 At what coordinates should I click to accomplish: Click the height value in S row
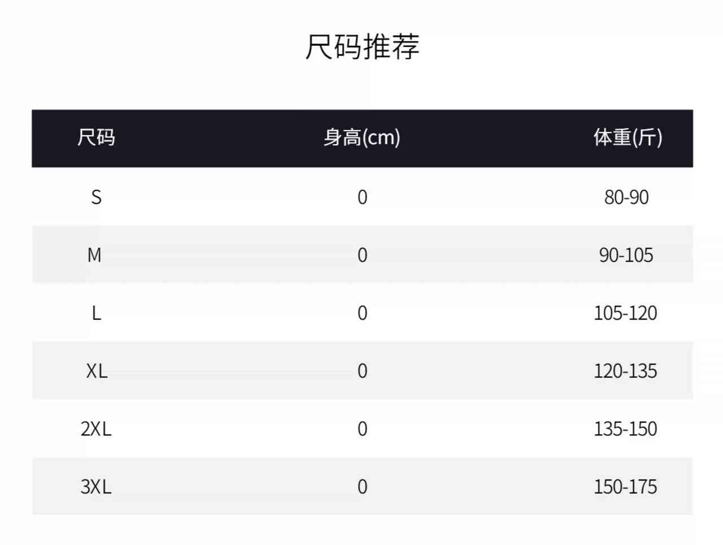(363, 197)
